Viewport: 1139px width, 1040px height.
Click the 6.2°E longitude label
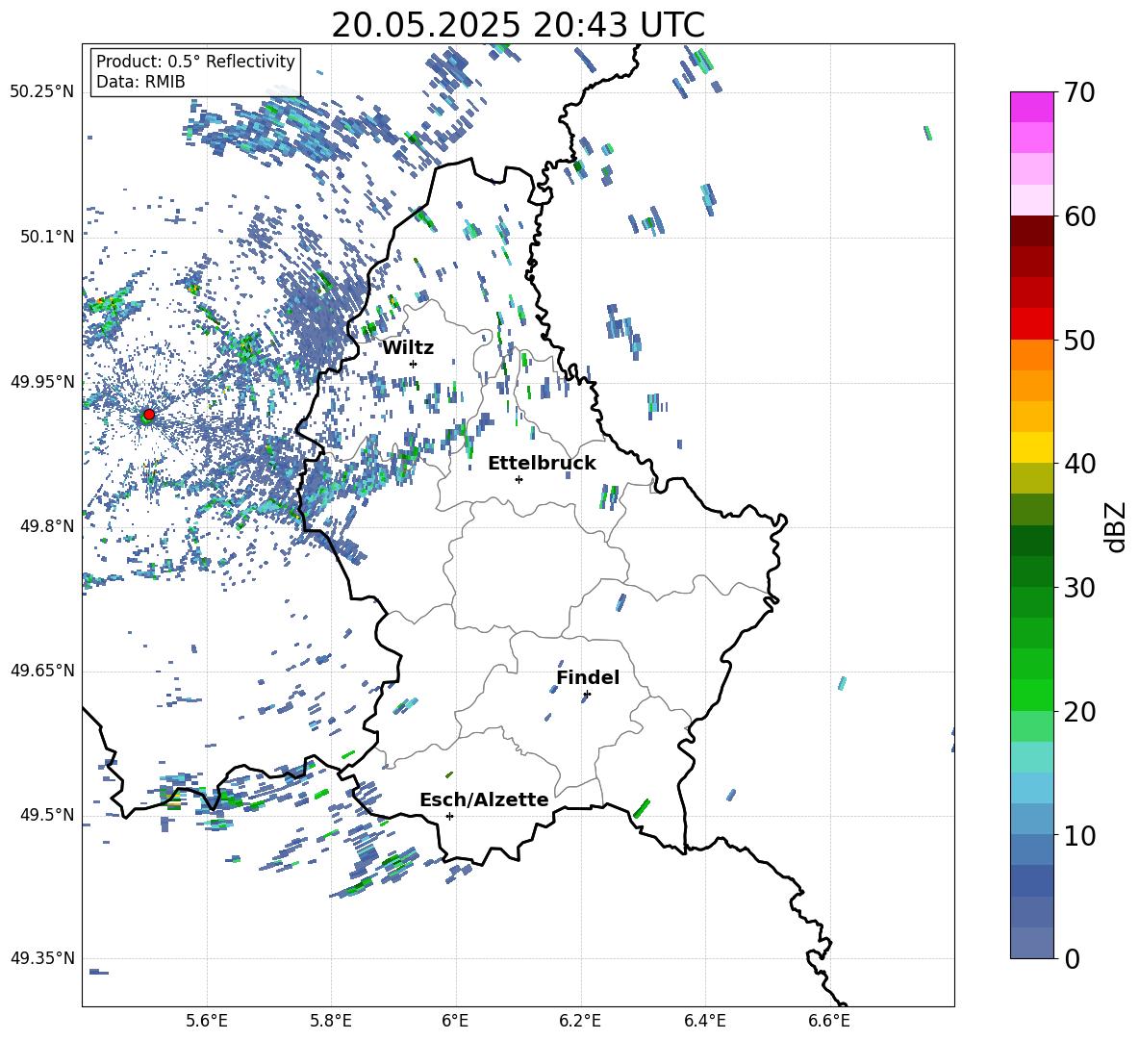(580, 1021)
